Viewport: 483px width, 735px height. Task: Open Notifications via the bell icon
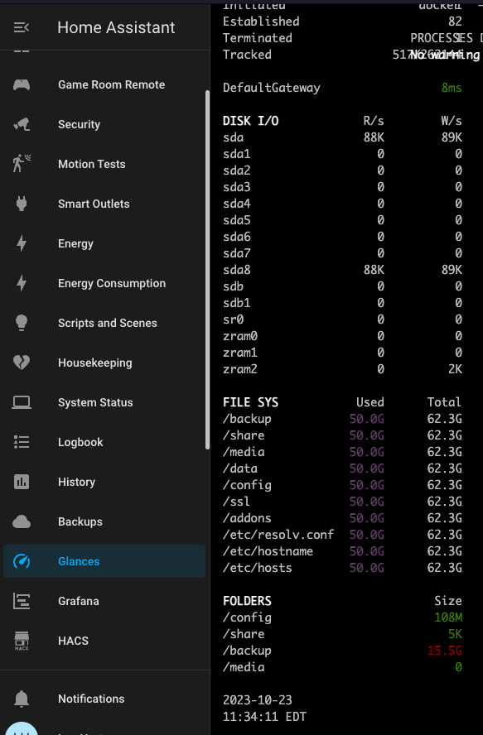point(21,699)
